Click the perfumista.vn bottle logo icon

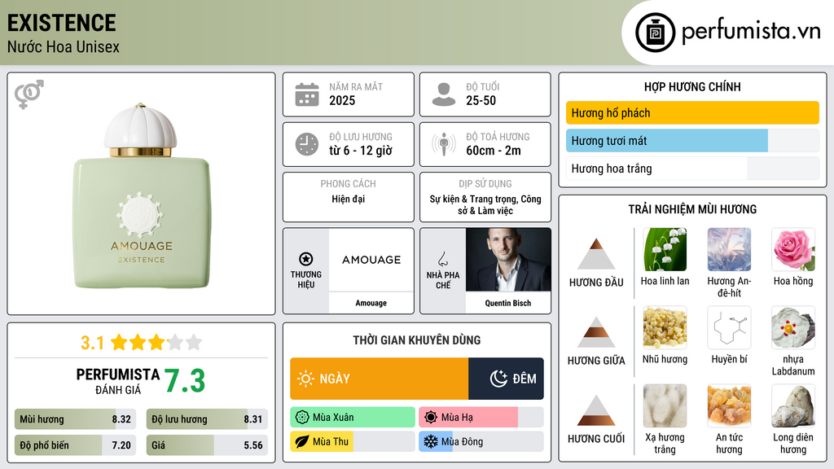(x=656, y=33)
